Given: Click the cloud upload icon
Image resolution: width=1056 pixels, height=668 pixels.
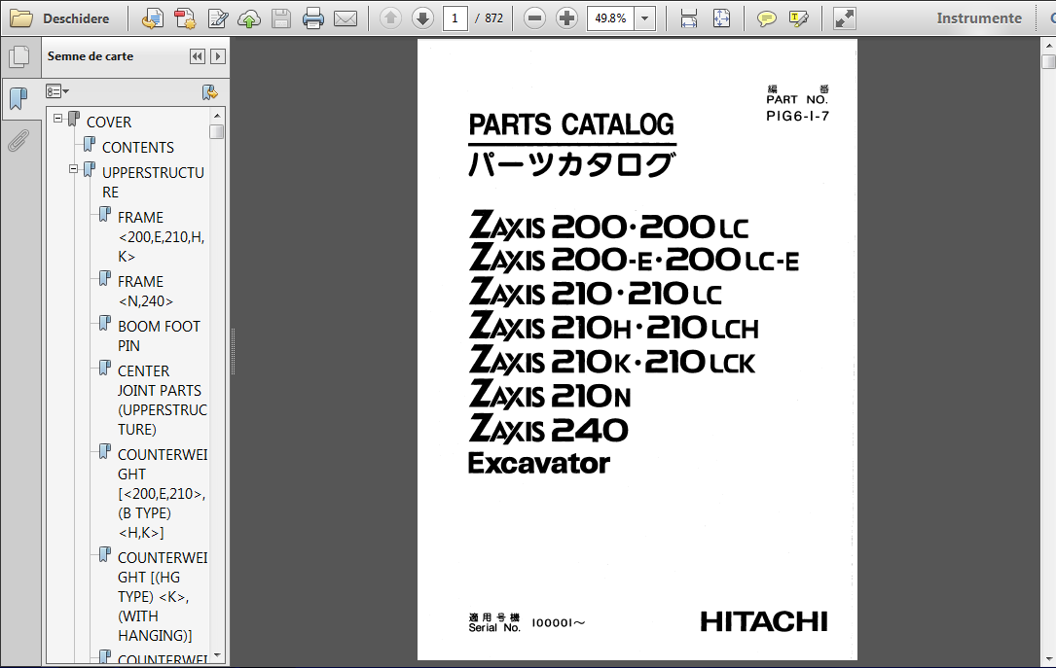Looking at the screenshot, I should (249, 18).
